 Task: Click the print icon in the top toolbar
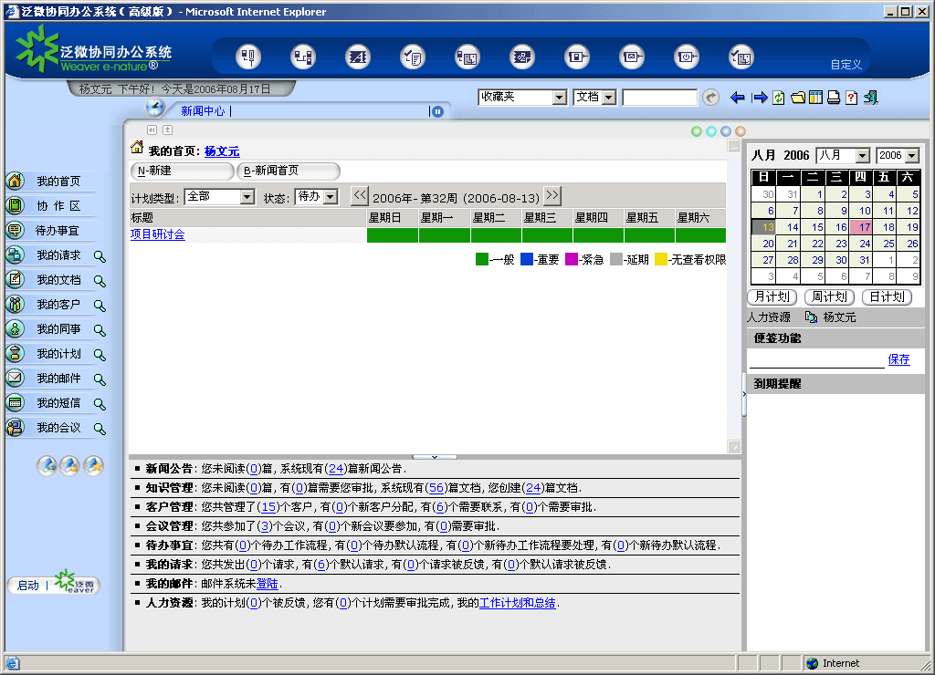[x=834, y=98]
